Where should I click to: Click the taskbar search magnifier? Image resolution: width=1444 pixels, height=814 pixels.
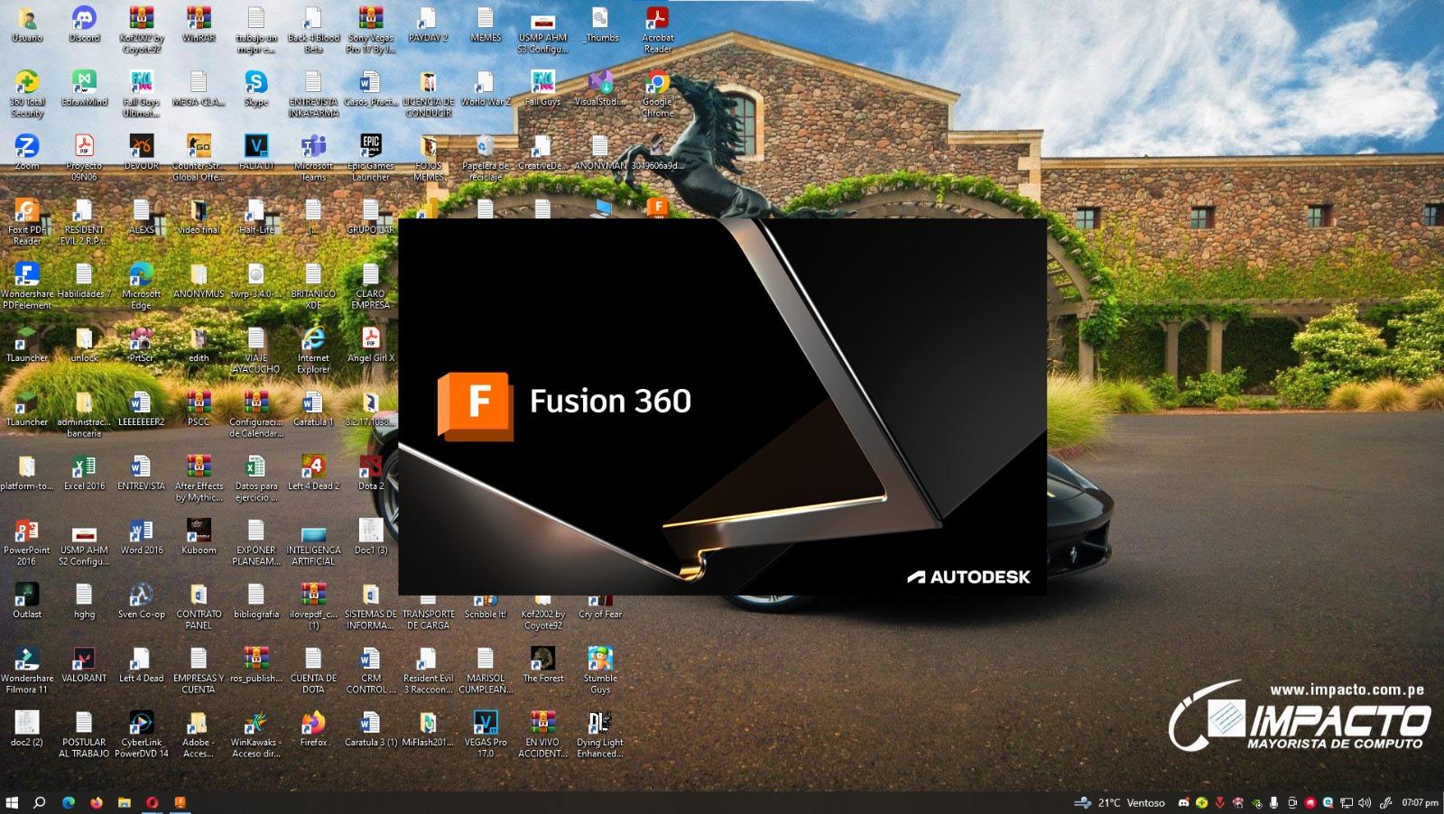[x=40, y=802]
